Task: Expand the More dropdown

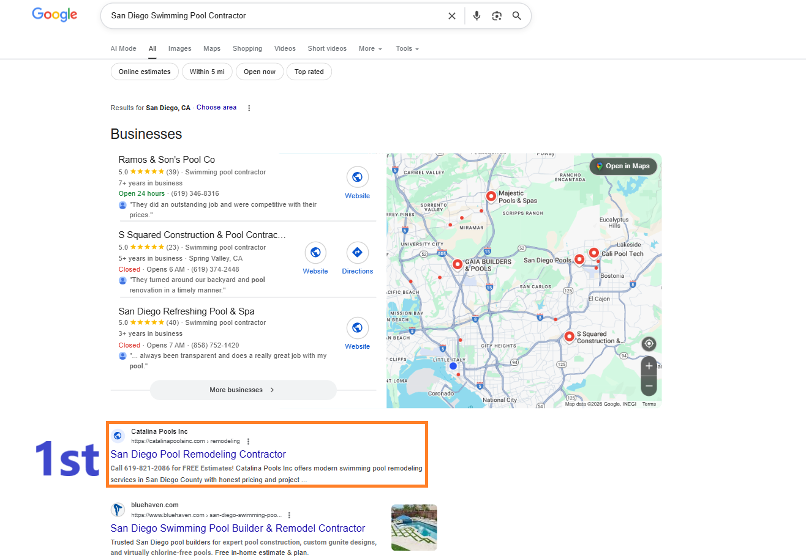Action: (371, 48)
